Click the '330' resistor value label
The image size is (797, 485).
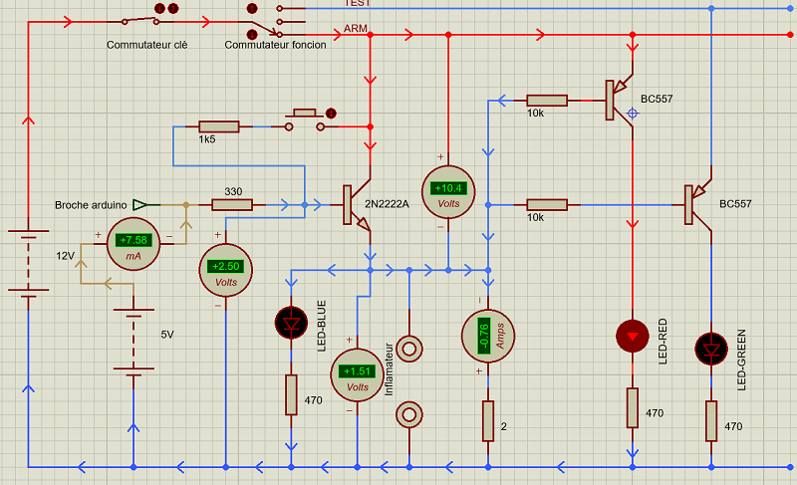pyautogui.click(x=233, y=191)
